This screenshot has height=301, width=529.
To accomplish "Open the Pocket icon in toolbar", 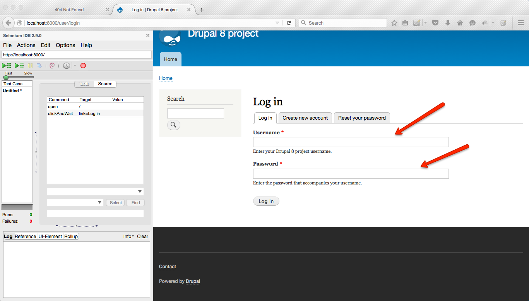I will click(435, 23).
